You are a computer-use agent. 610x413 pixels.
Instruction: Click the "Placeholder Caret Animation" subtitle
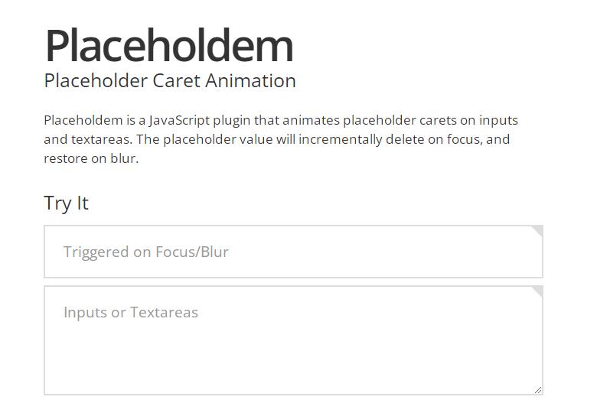(x=170, y=81)
